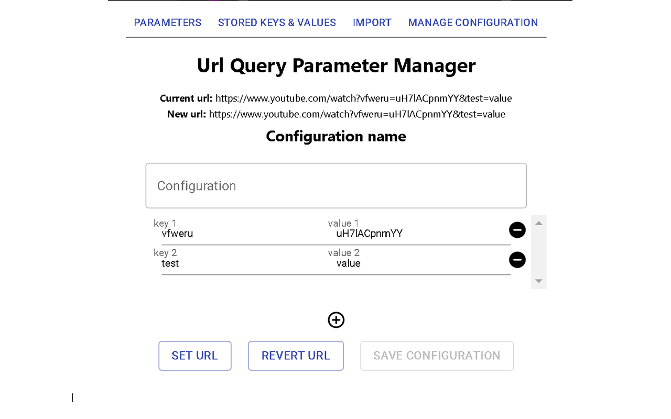Click the Configuration name heading
Image resolution: width=671 pixels, height=419 pixels.
336,136
